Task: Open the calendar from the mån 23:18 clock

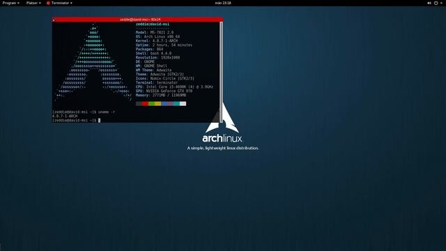Action: (x=223, y=3)
